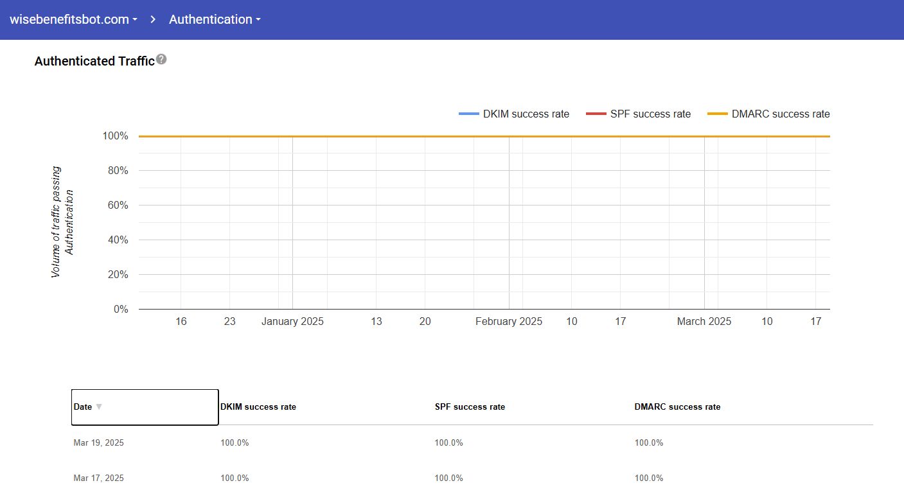The width and height of the screenshot is (904, 490).
Task: Click the breadcrumb chevron separator arrow
Action: pos(154,19)
